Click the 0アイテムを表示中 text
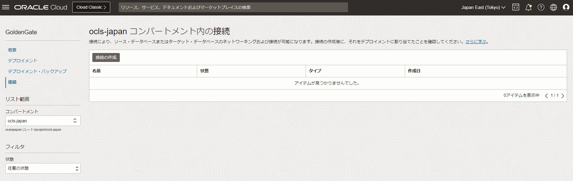The width and height of the screenshot is (573, 181). tap(522, 95)
